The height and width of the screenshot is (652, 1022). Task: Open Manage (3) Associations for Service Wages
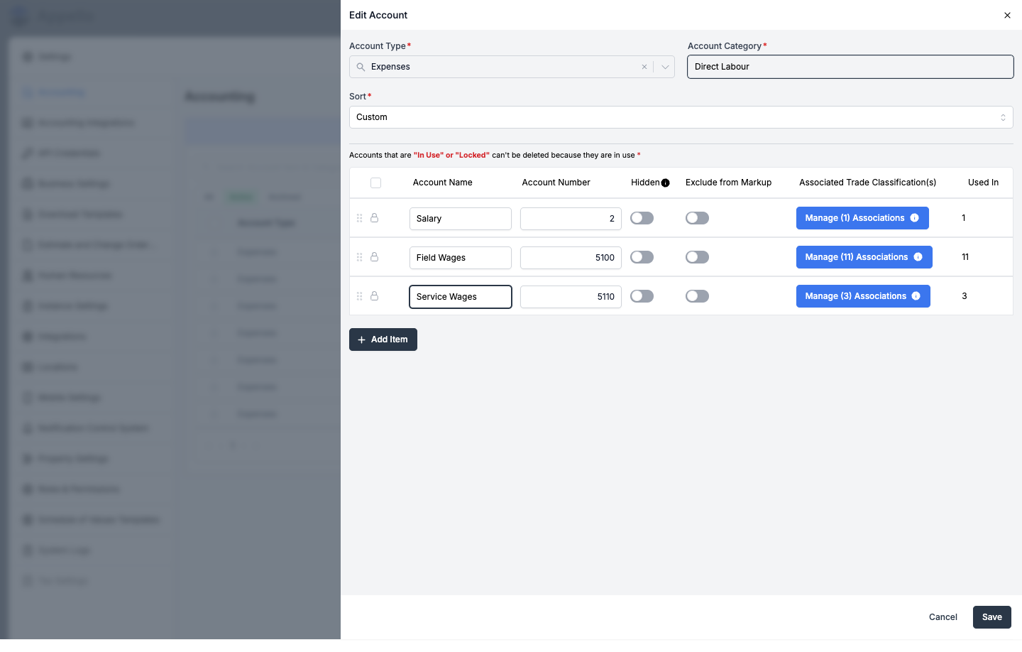(863, 296)
